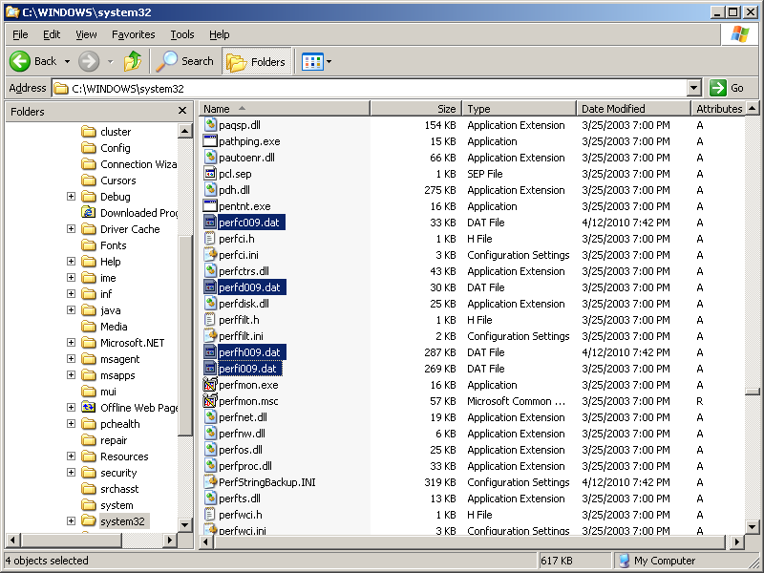Sort files by the Size column header
Image resolution: width=764 pixels, height=573 pixels.
[416, 109]
